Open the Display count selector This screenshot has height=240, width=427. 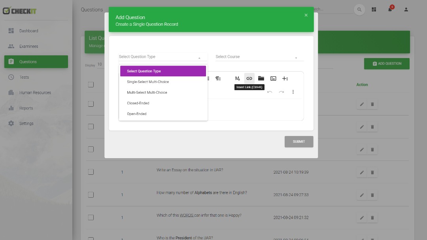100,64
